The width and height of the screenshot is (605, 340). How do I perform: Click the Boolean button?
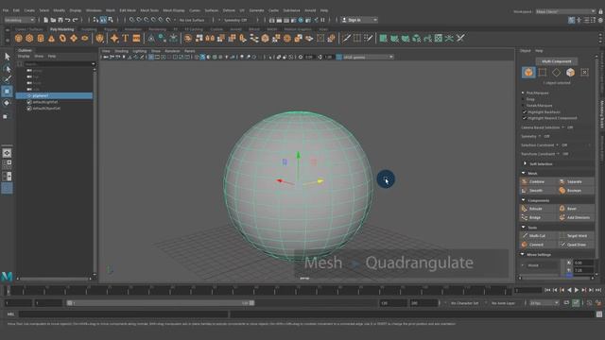point(576,191)
